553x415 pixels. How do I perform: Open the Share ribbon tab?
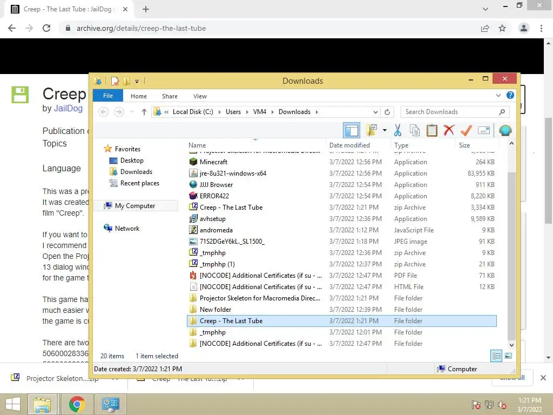coord(170,96)
